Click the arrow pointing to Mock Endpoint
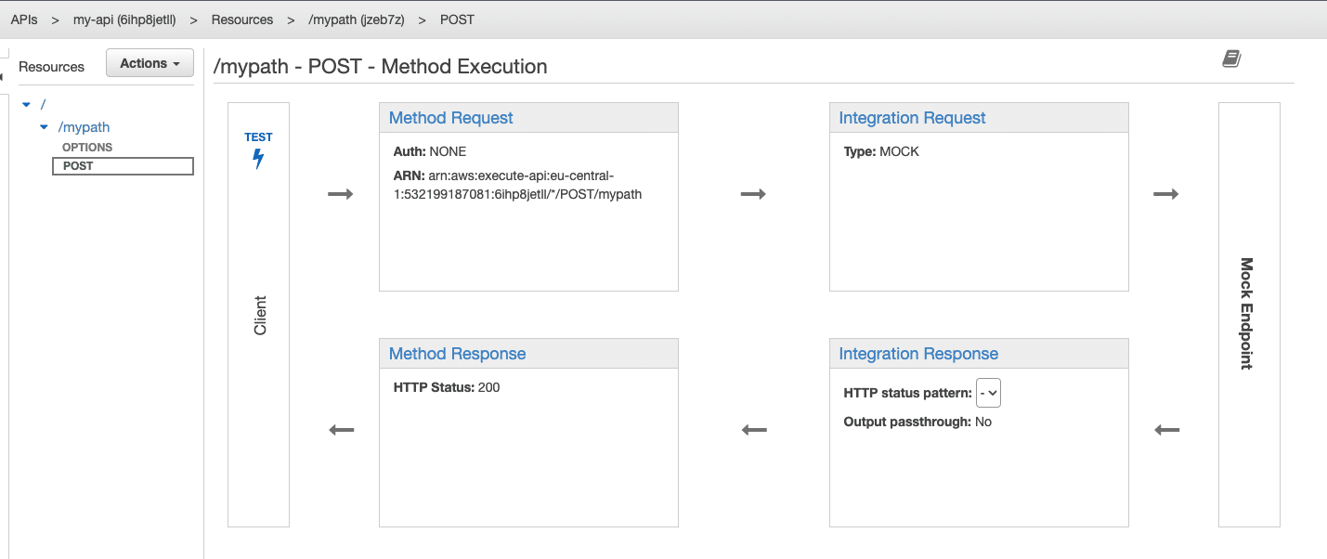Screen dimensions: 1327x559 click(1166, 193)
